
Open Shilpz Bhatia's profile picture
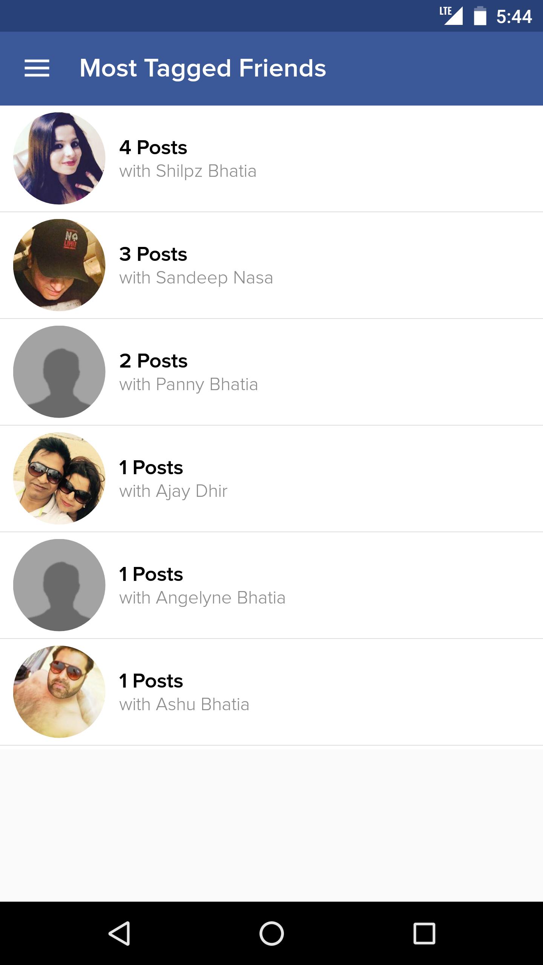coord(59,158)
